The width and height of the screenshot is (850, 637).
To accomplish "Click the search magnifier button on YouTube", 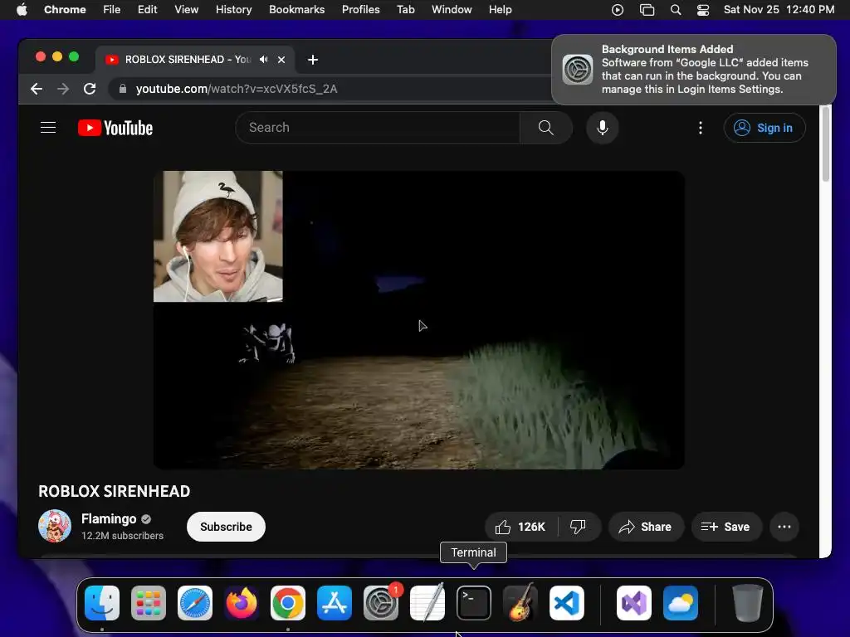I will coord(546,128).
